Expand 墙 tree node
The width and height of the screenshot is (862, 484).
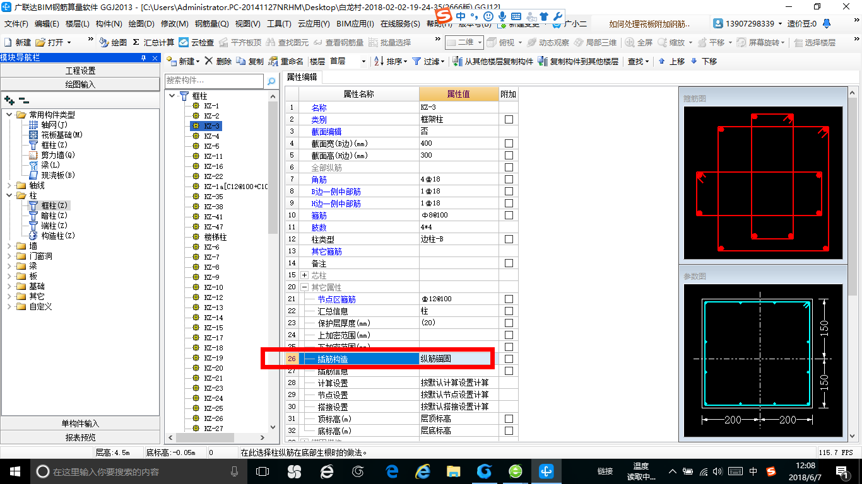click(9, 246)
